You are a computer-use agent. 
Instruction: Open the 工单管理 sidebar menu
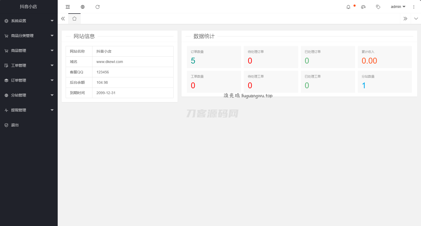(x=29, y=65)
